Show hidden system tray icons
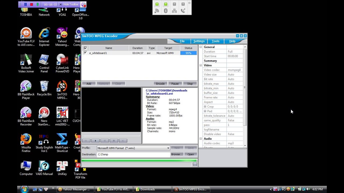344x193 pixels. pyautogui.click(x=271, y=189)
